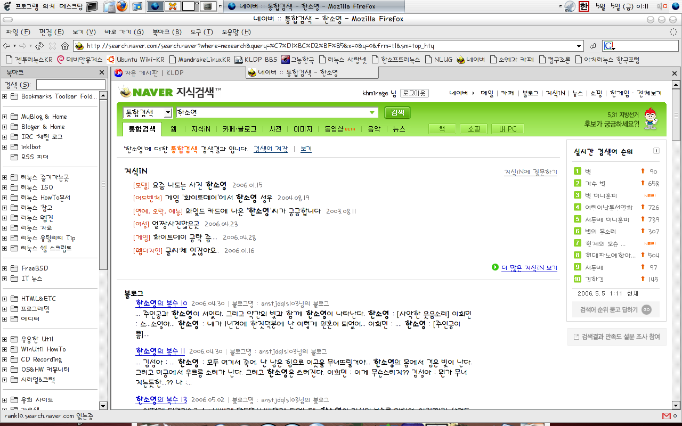The width and height of the screenshot is (682, 426).
Task: Open blog post 한소영의 복수 10
Action: 161,303
